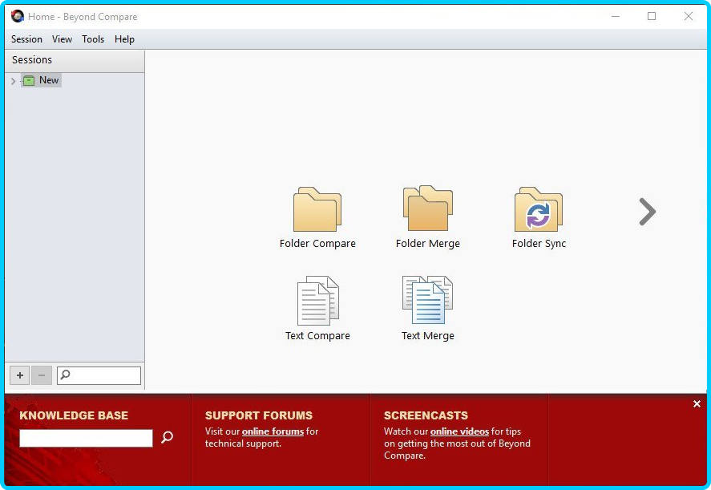
Task: Open a Text Compare session
Action: point(317,309)
